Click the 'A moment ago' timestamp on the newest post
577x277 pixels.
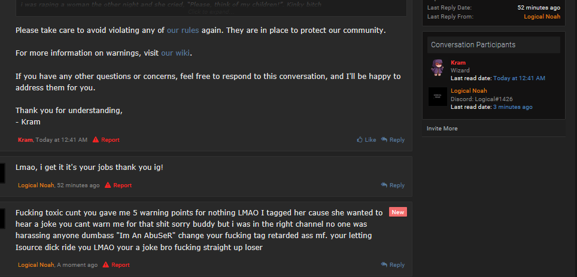point(77,265)
